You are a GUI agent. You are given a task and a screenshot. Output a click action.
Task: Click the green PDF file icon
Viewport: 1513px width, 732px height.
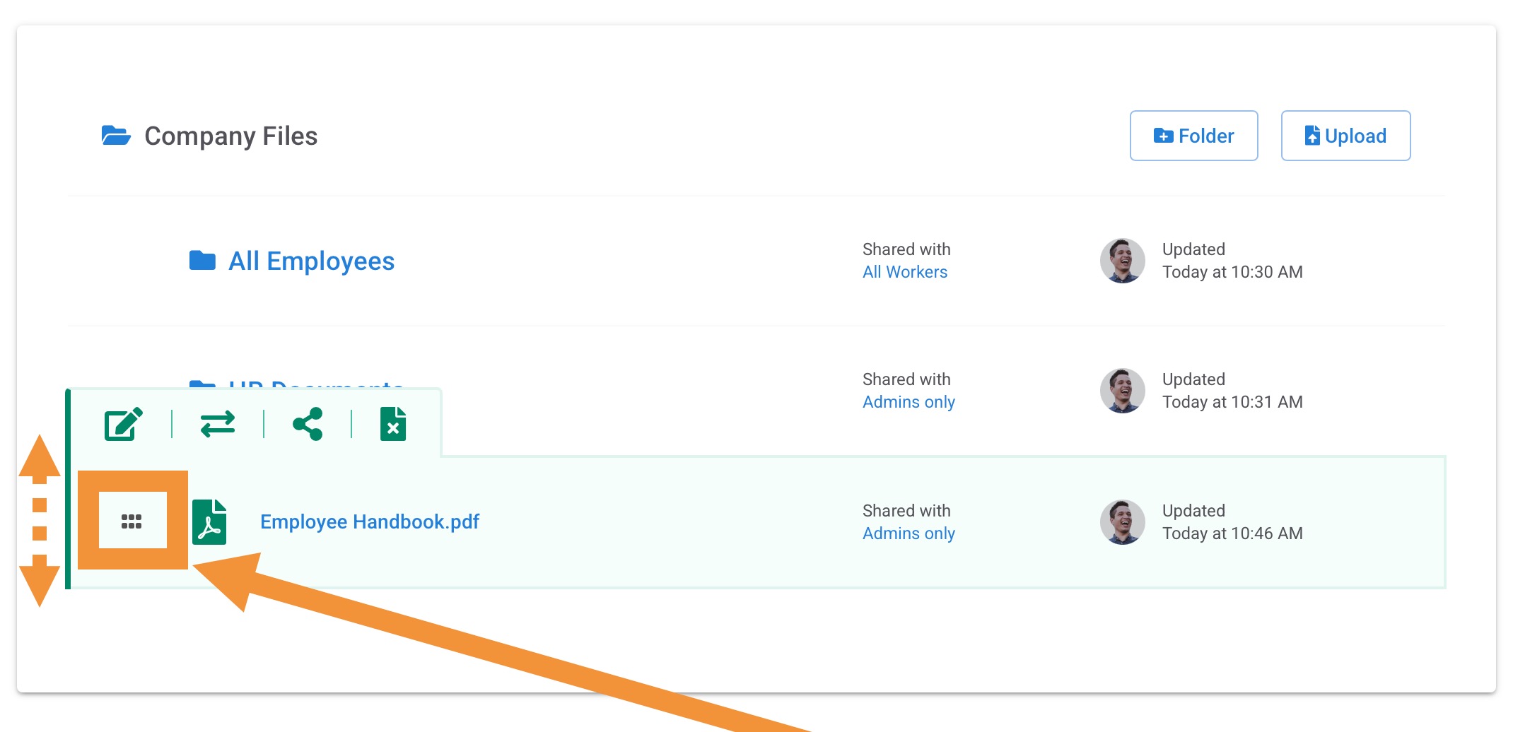(209, 521)
